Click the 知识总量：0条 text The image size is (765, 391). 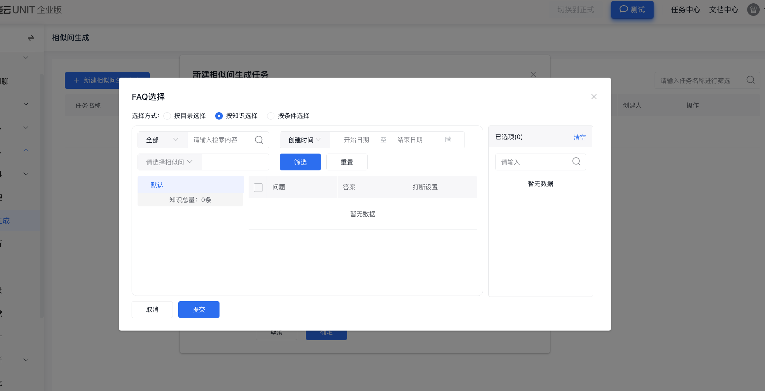click(x=190, y=200)
